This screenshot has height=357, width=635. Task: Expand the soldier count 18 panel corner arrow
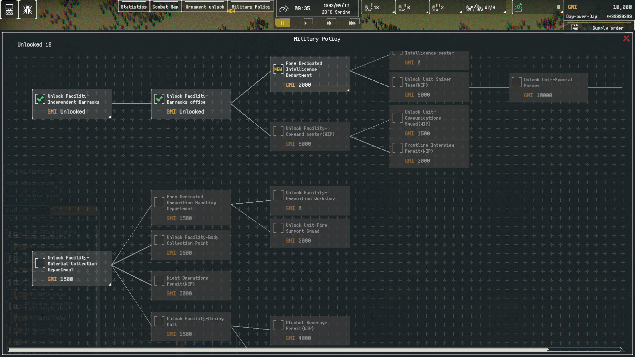[x=394, y=12]
